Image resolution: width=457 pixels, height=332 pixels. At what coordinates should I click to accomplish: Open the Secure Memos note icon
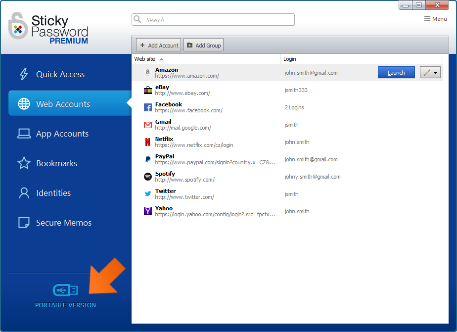[x=24, y=222]
